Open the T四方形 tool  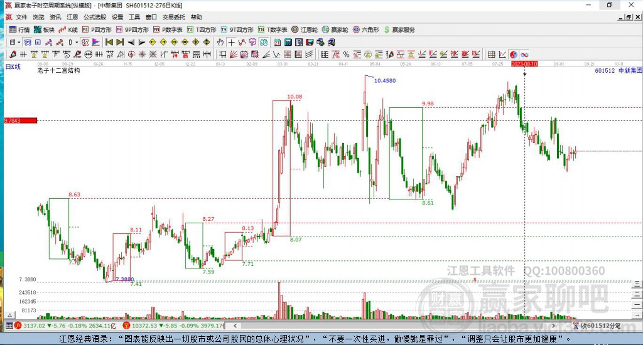[202, 29]
